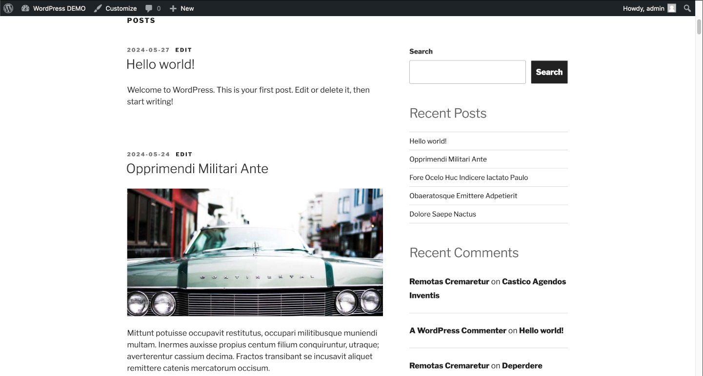Click the A WordPress Commenter link

coord(458,331)
